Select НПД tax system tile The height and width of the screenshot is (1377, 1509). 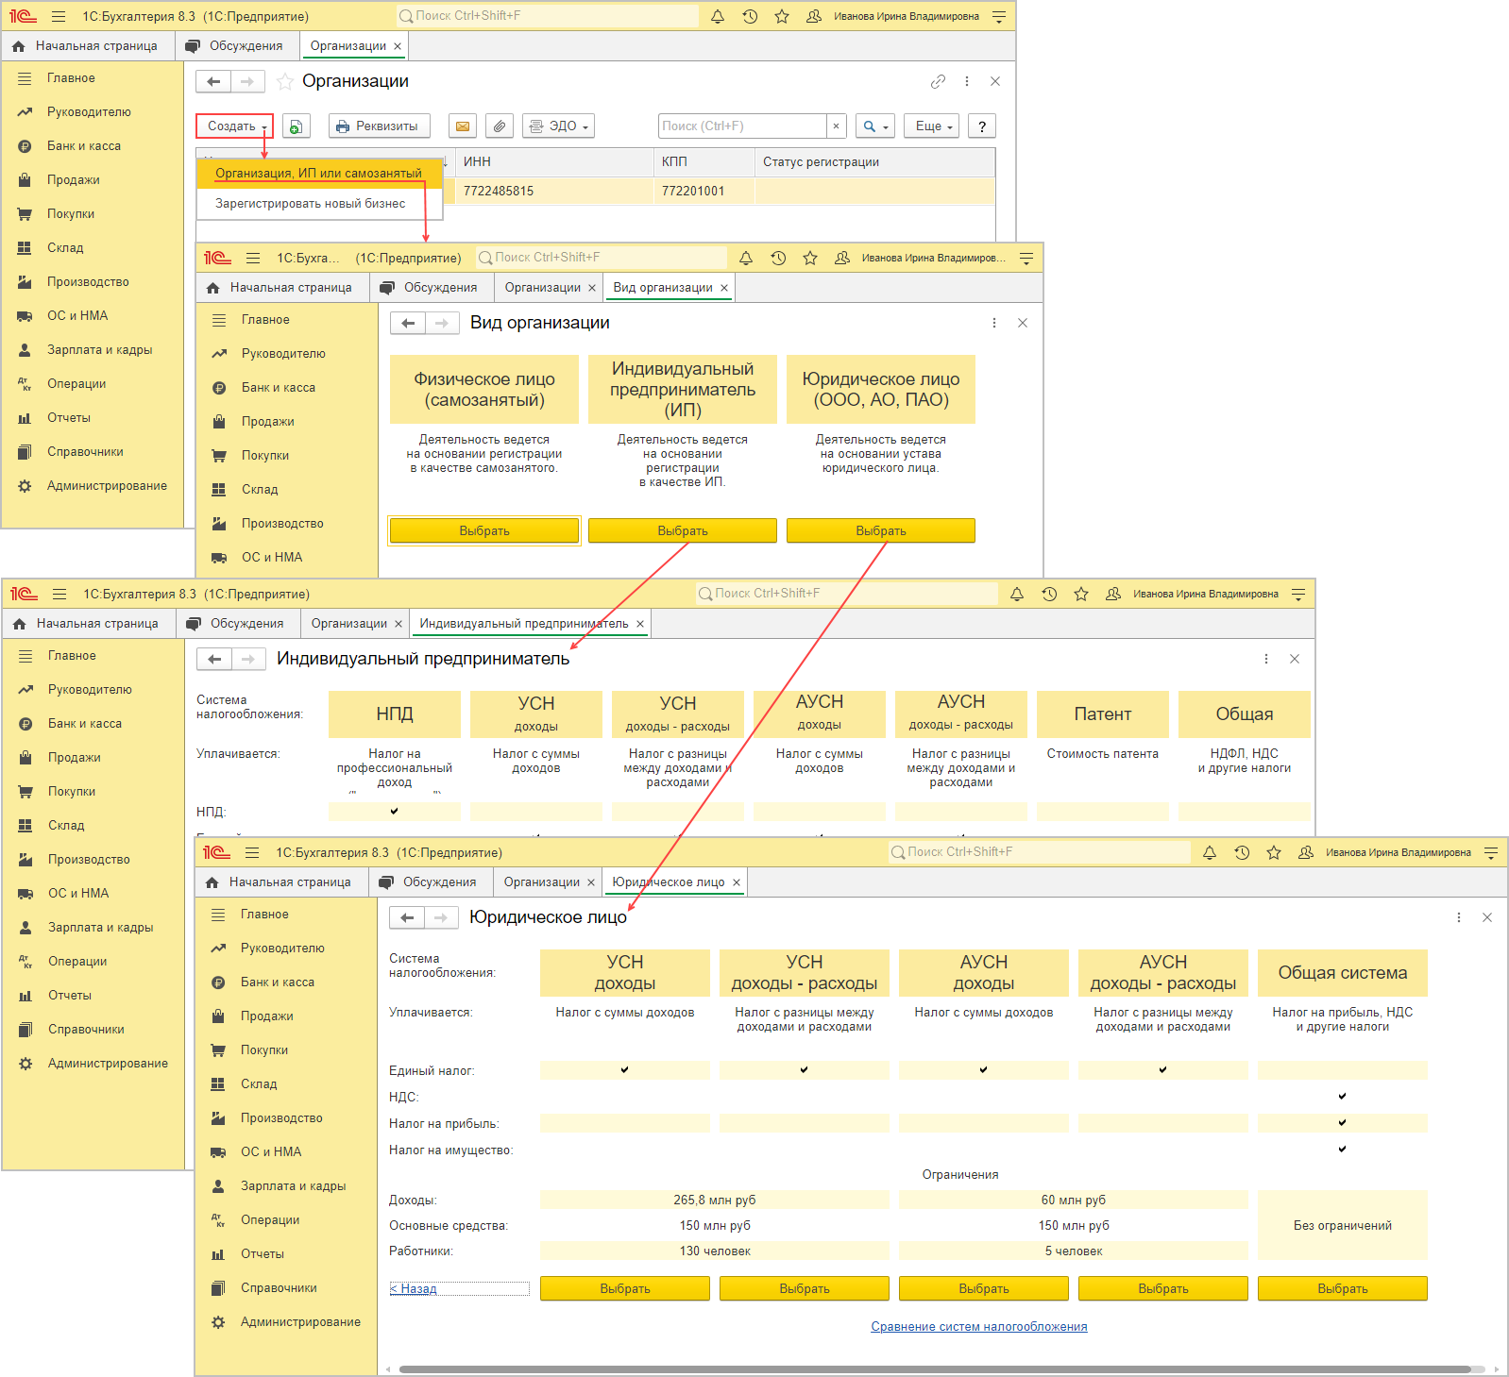point(395,714)
